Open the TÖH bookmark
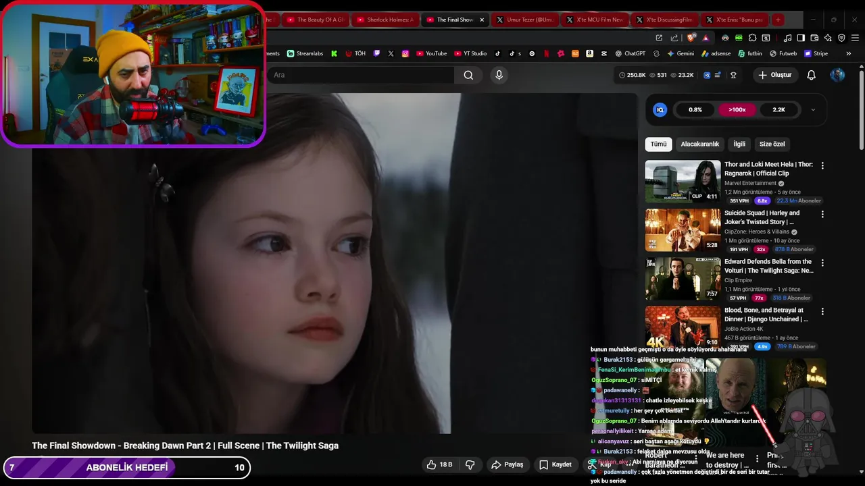This screenshot has width=865, height=486. click(x=355, y=53)
